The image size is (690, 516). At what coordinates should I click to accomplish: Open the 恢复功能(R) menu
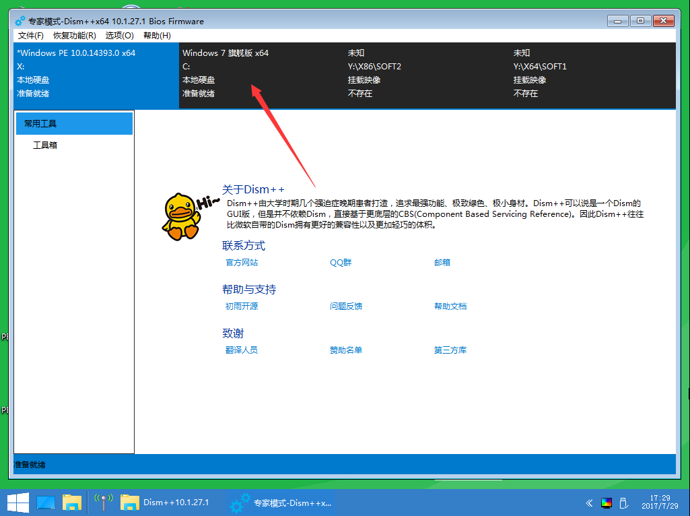(x=74, y=35)
